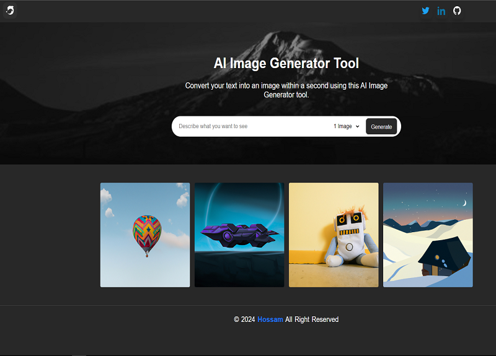
Task: Open the robot plush toy image
Action: click(x=334, y=235)
